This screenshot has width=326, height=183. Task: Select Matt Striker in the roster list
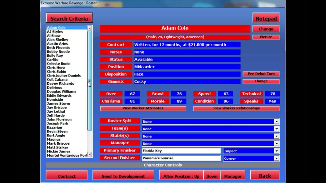tap(58, 147)
